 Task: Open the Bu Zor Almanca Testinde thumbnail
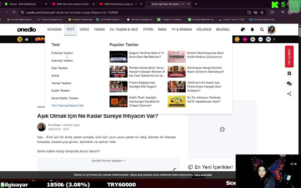click(x=177, y=101)
